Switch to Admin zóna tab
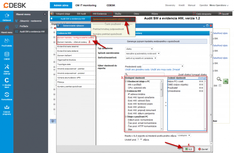The image size is (234, 153). 61,5
